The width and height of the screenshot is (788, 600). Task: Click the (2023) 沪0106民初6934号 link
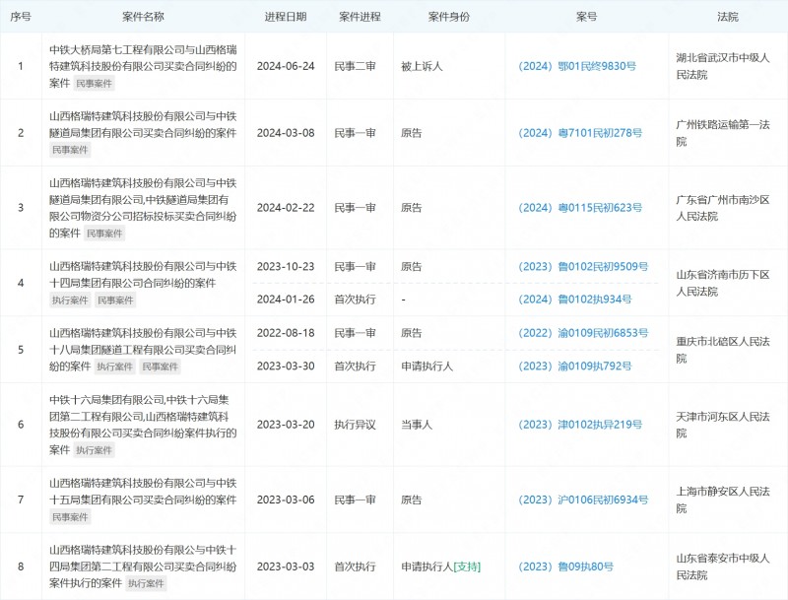(x=581, y=500)
